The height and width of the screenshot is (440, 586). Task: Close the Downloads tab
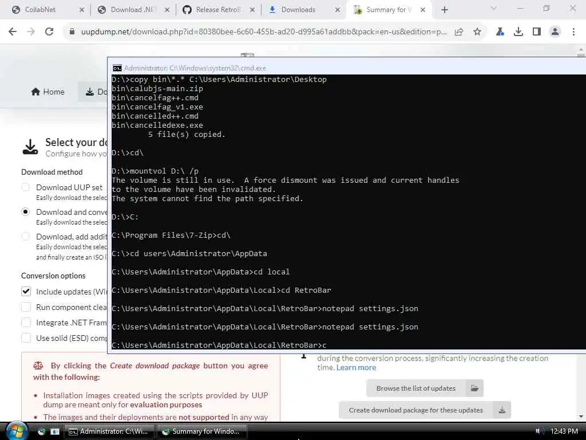pos(338,10)
